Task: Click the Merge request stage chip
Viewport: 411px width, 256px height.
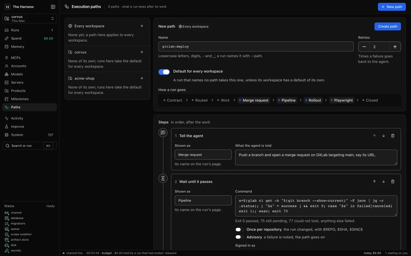Action: coord(254,100)
